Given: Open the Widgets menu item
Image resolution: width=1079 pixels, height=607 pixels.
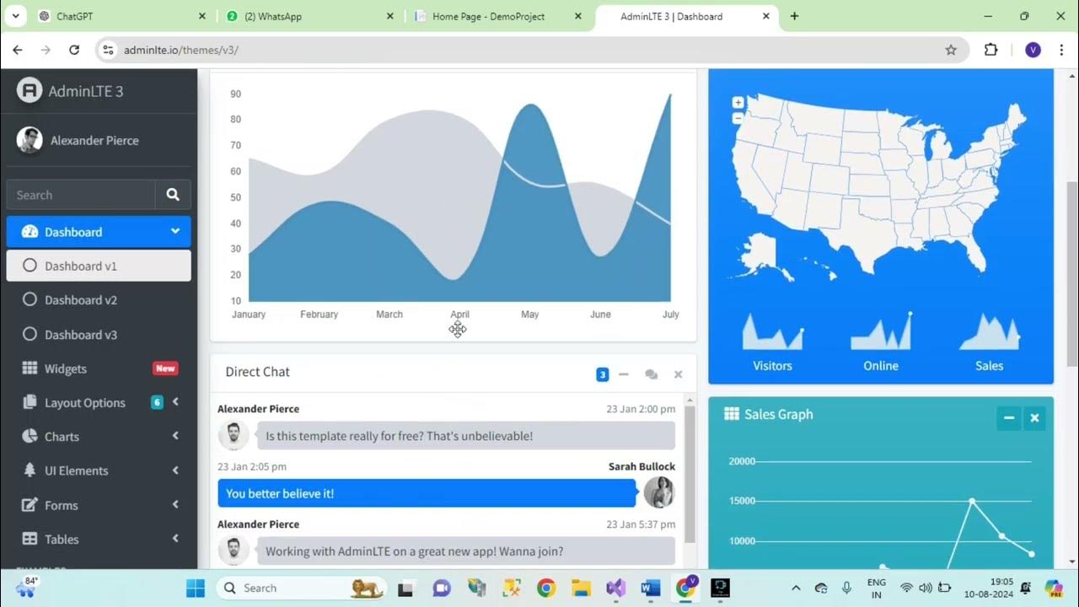Looking at the screenshot, I should (x=99, y=368).
